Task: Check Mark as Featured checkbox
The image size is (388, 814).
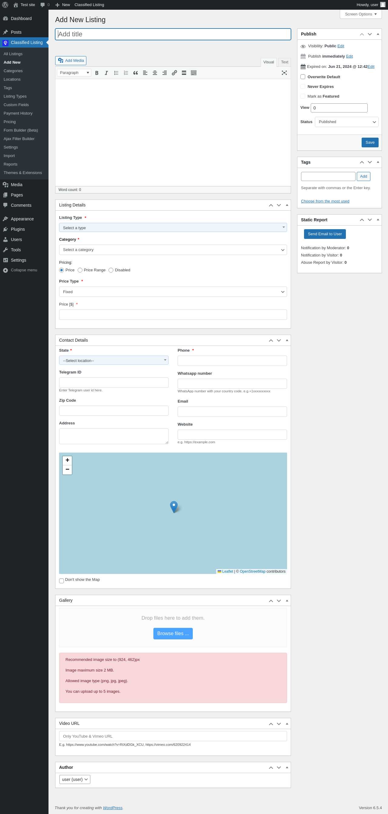Action: [303, 96]
